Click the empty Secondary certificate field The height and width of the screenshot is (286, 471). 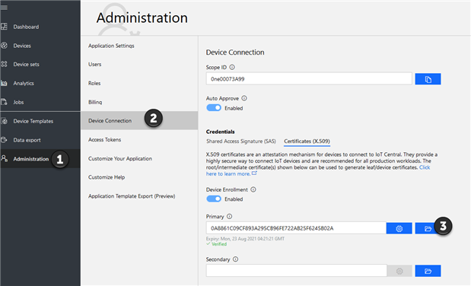pyautogui.click(x=297, y=271)
